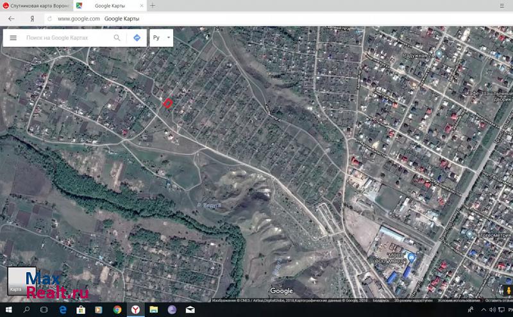Click the browser back arrow
Image resolution: width=513 pixels, height=317 pixels.
click(x=11, y=19)
